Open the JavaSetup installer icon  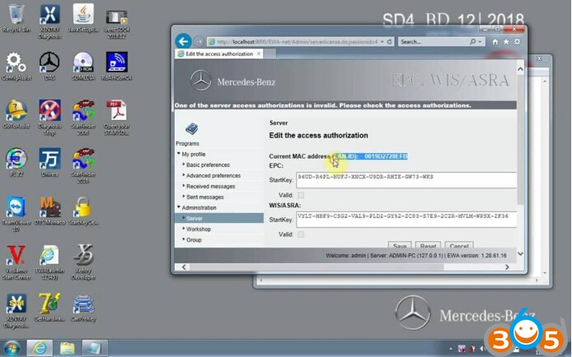[83, 18]
